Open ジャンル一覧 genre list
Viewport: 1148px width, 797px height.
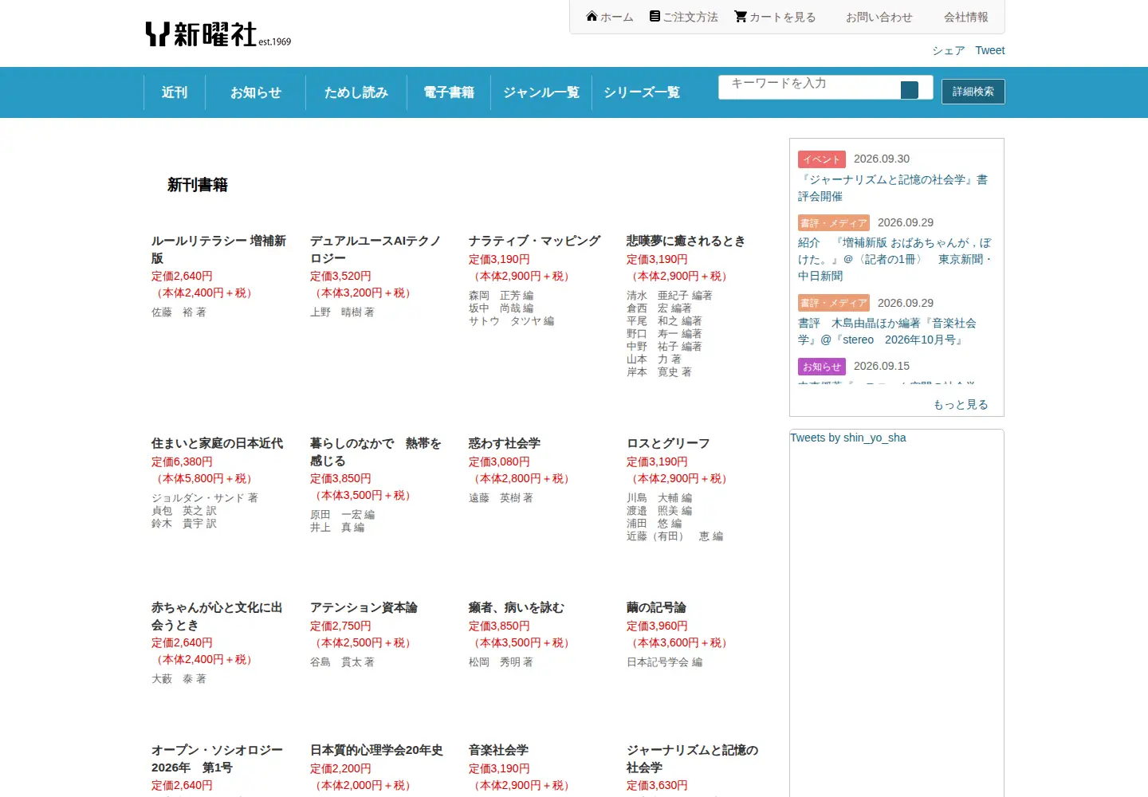pos(541,92)
